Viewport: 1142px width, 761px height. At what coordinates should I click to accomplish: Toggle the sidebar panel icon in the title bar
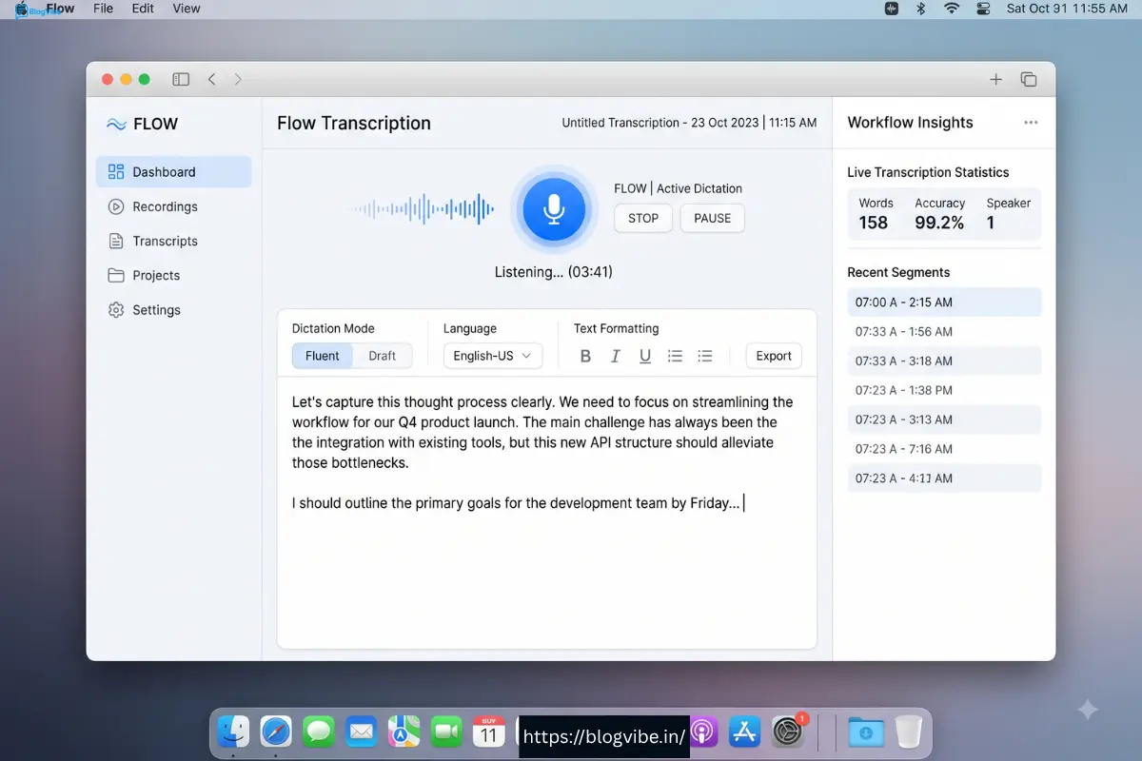[181, 80]
